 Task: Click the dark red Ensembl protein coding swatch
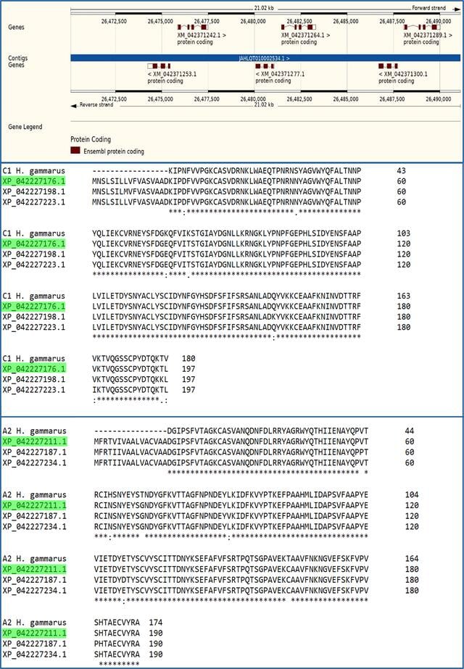click(x=75, y=151)
